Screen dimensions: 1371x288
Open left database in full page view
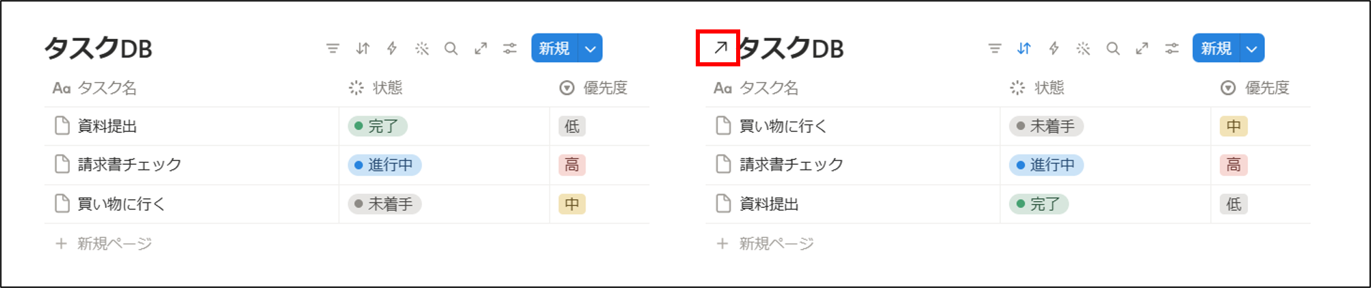point(481,49)
